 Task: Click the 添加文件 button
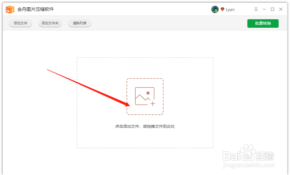(x=20, y=23)
